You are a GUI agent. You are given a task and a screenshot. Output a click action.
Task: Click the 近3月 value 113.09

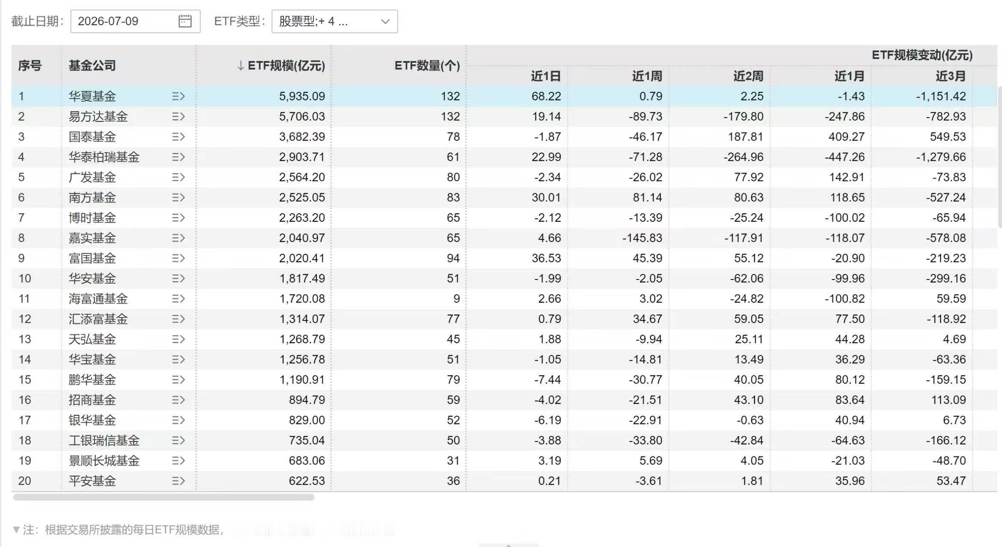tap(949, 400)
